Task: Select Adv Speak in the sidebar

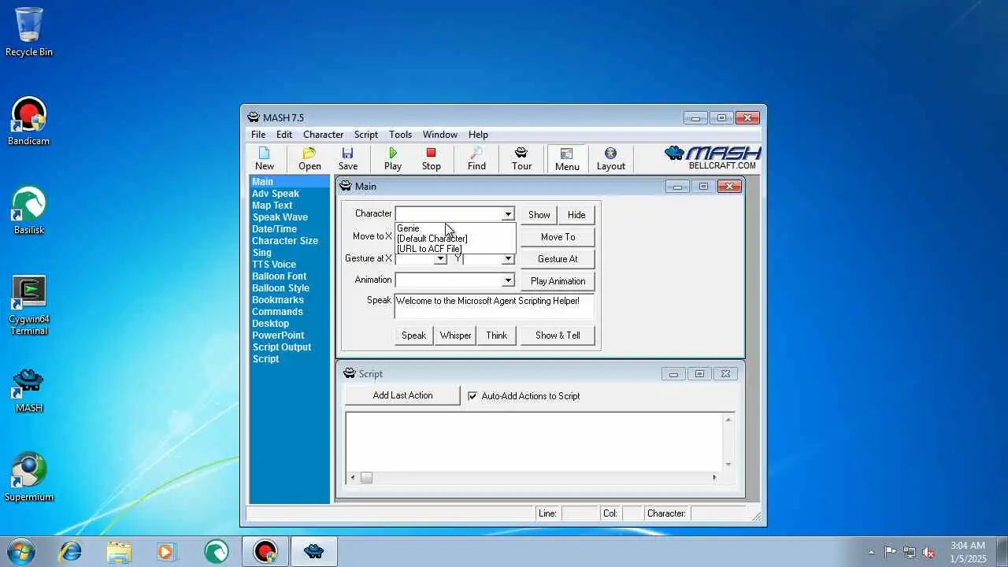Action: point(276,194)
